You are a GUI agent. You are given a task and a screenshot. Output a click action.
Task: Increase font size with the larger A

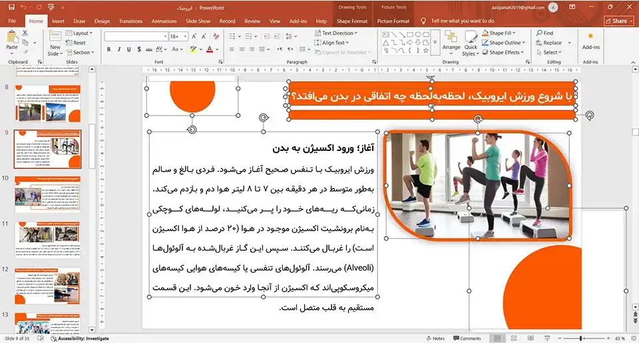pyautogui.click(x=194, y=36)
